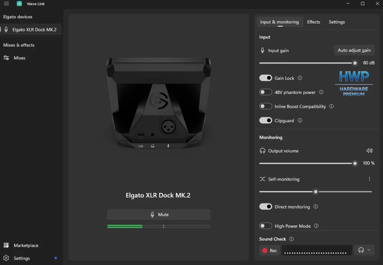Click the Sound Check headphones output icon
The height and width of the screenshot is (265, 383).
(x=361, y=250)
